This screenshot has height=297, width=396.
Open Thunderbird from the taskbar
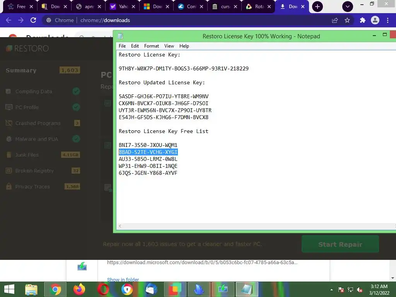[151, 289]
